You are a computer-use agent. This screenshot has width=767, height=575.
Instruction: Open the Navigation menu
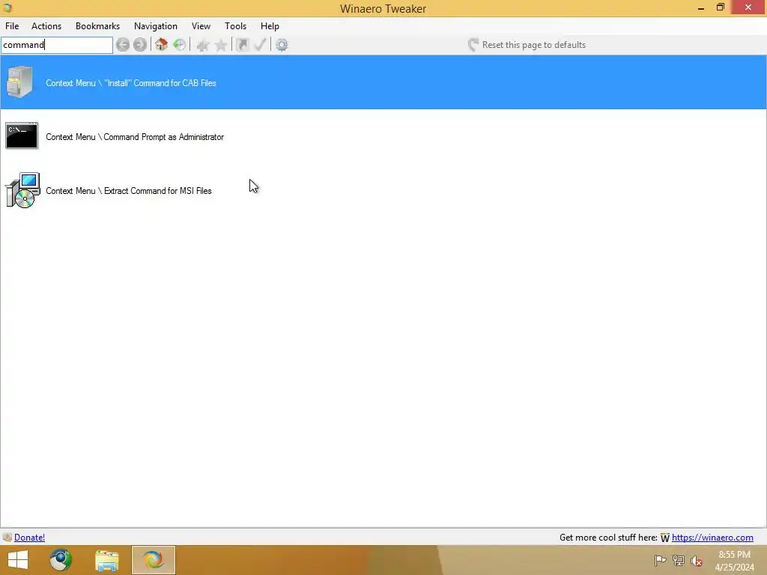point(156,26)
